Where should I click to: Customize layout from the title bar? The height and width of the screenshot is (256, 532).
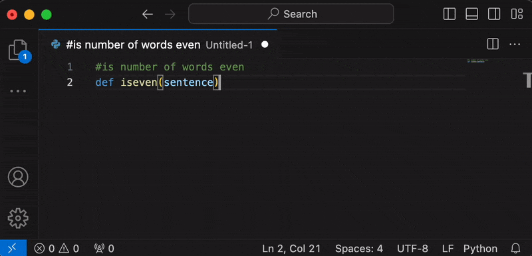pos(517,14)
